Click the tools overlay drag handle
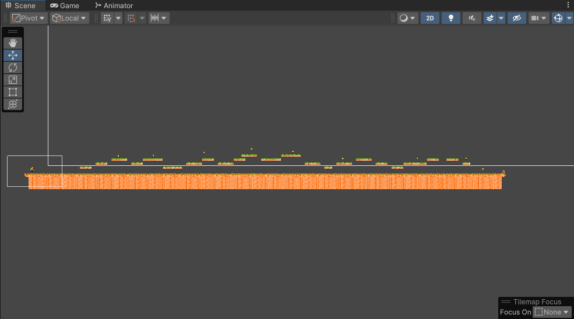The image size is (574, 319). (x=13, y=31)
